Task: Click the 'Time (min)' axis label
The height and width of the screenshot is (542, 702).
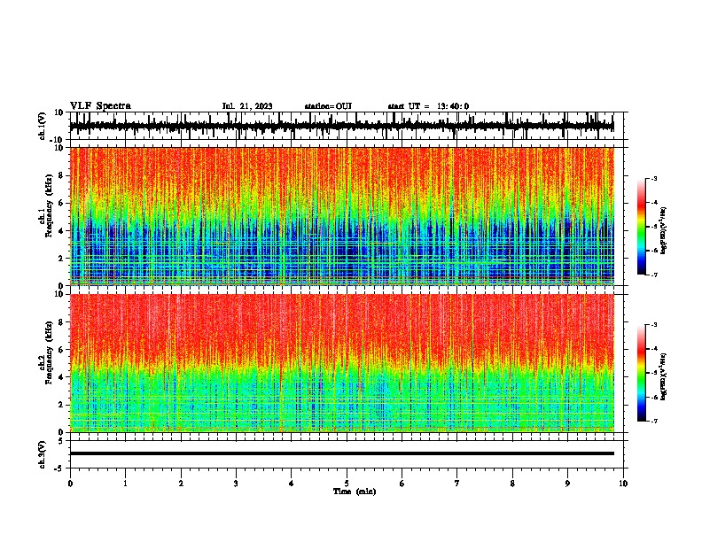Action: (355, 492)
